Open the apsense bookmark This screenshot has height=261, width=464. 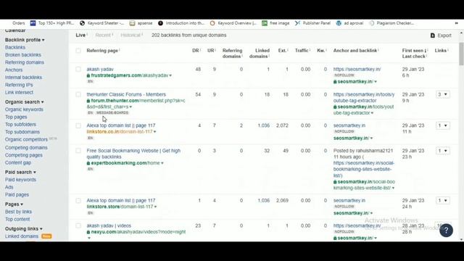[x=141, y=23]
